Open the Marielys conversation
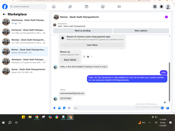175x131 pixels. pyautogui.click(x=24, y=41)
